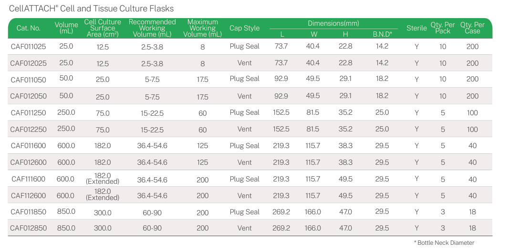Click catalog number CAF011025
The width and height of the screenshot is (508, 251).
pos(28,47)
